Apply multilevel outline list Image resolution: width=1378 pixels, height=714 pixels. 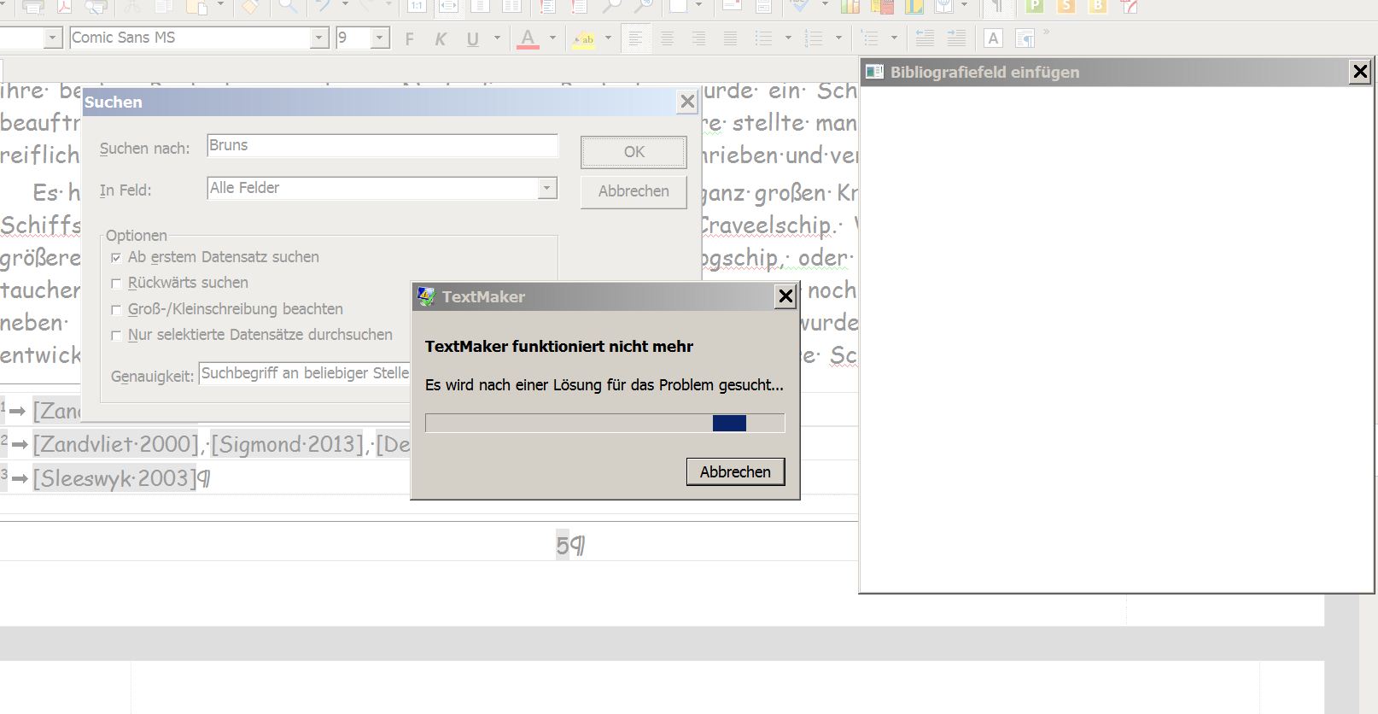pyautogui.click(x=870, y=38)
